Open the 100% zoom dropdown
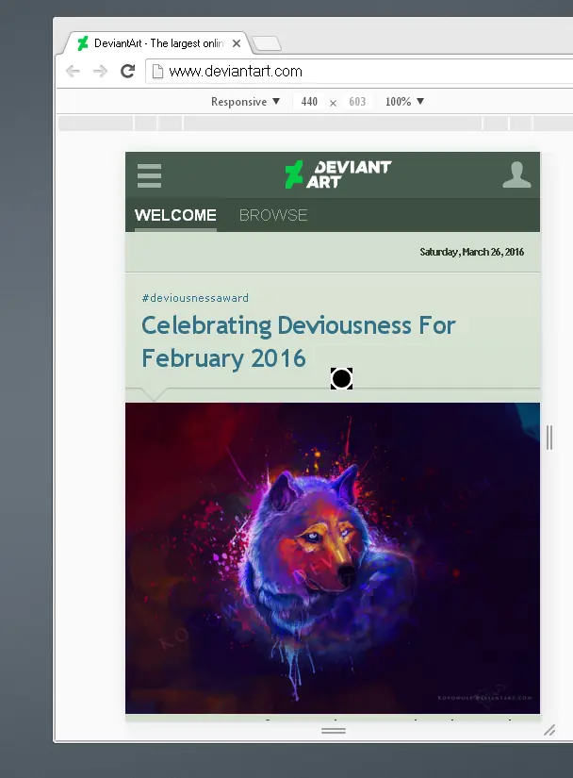 coord(404,102)
